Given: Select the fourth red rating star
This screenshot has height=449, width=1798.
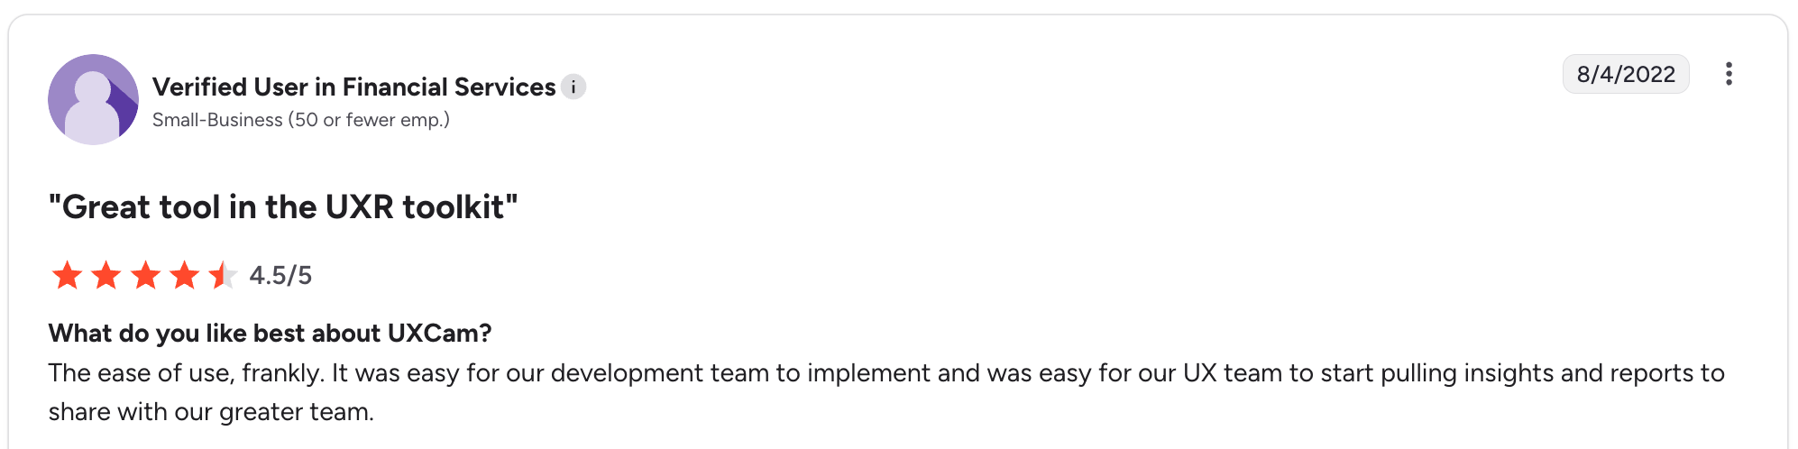Looking at the screenshot, I should (184, 275).
